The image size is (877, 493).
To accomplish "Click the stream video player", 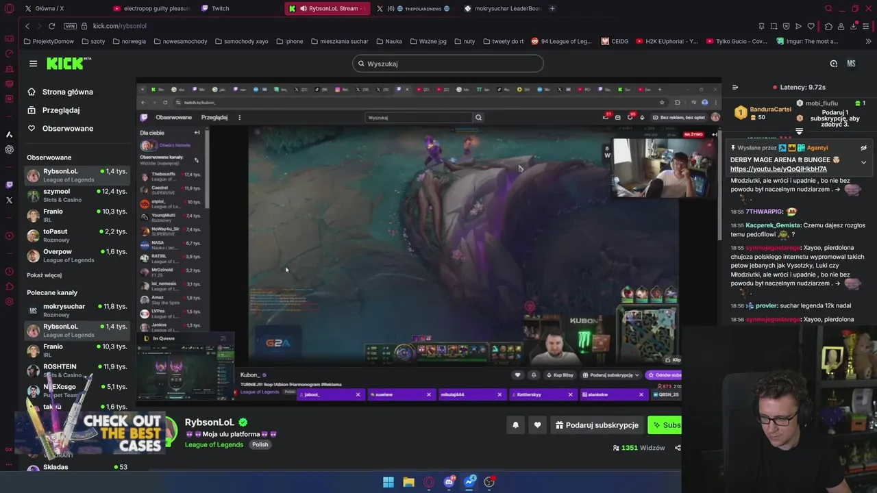I will click(428, 242).
